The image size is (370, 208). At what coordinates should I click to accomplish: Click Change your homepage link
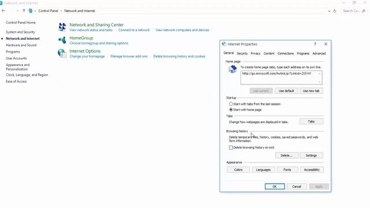(87, 57)
